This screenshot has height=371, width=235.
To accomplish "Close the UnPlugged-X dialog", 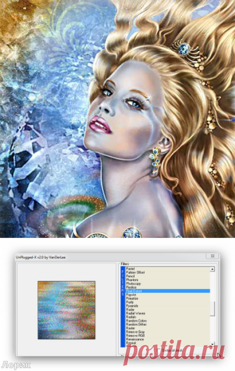I will click(213, 256).
